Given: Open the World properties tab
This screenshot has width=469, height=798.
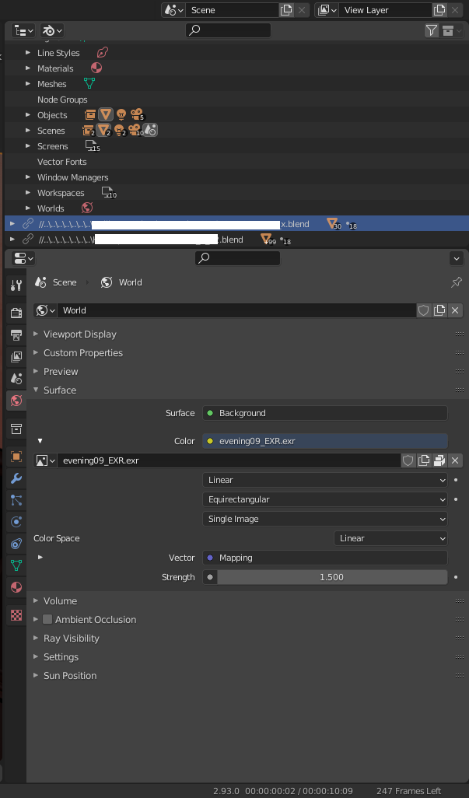Looking at the screenshot, I should (x=16, y=400).
